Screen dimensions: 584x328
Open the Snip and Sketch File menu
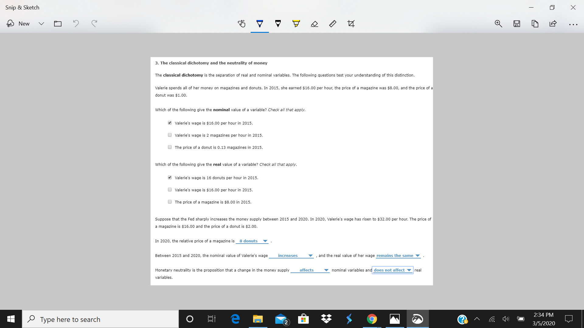point(57,23)
